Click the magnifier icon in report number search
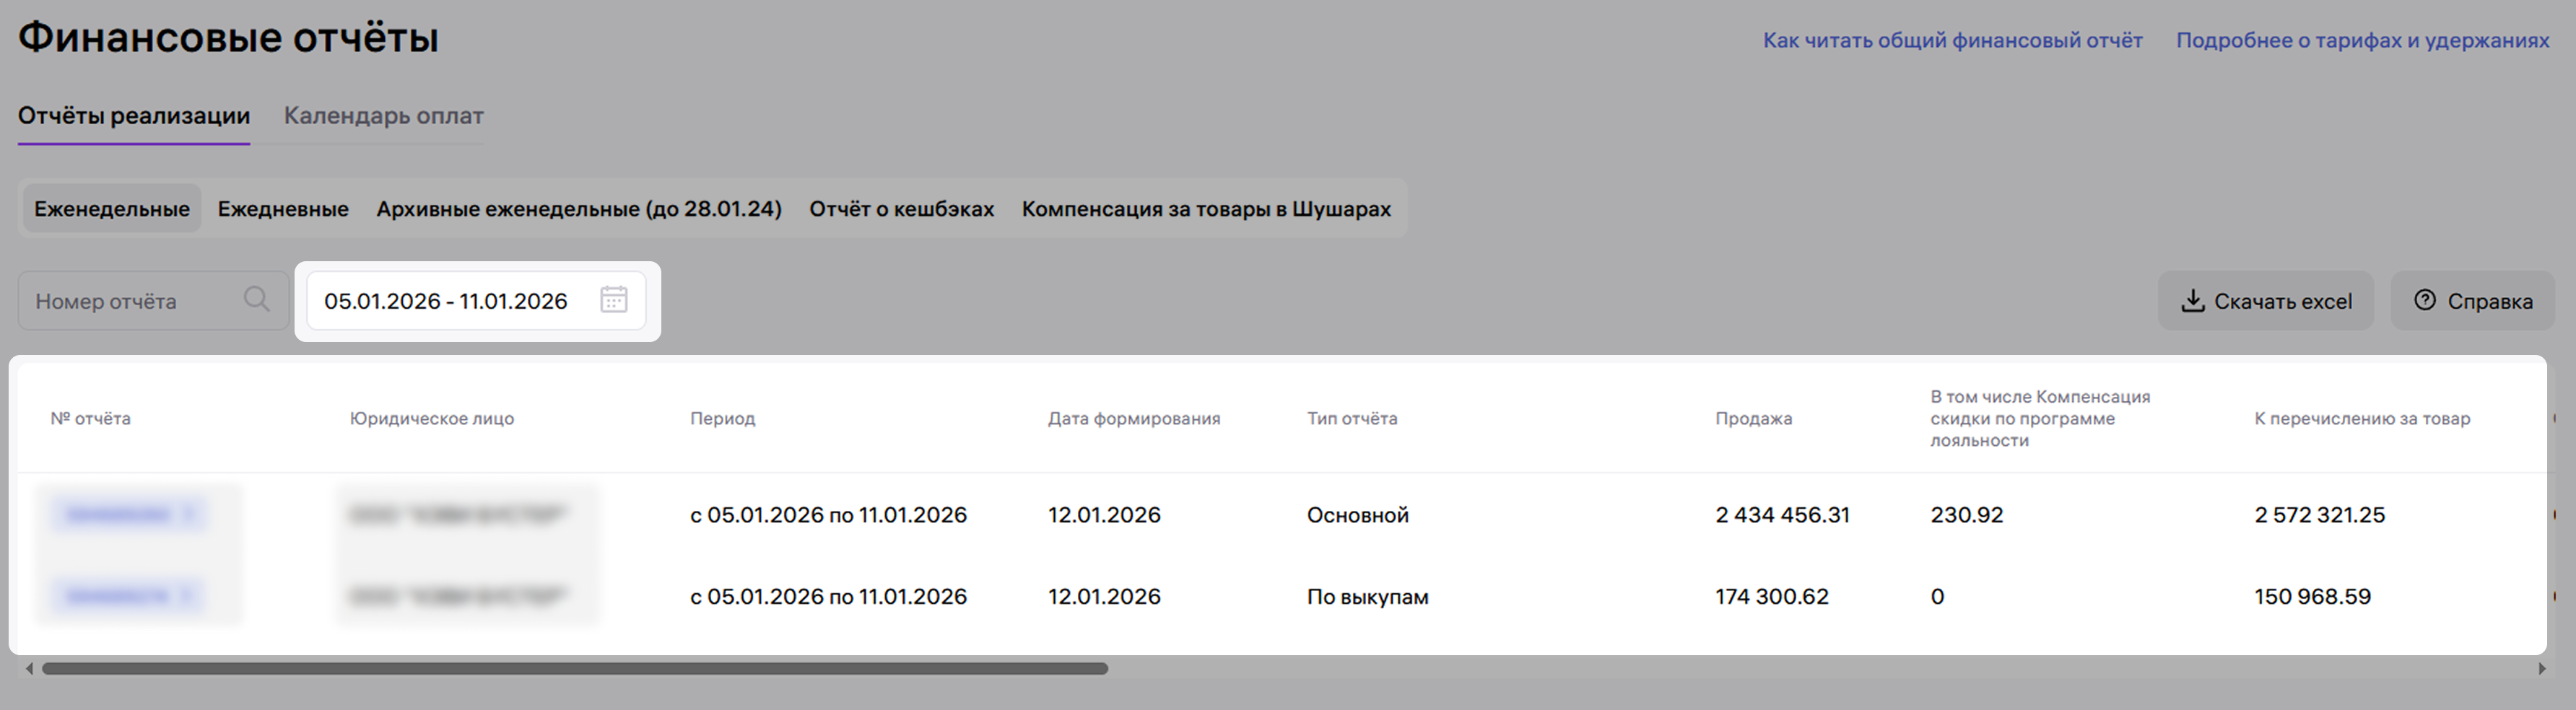Viewport: 2576px width, 710px height. [256, 300]
